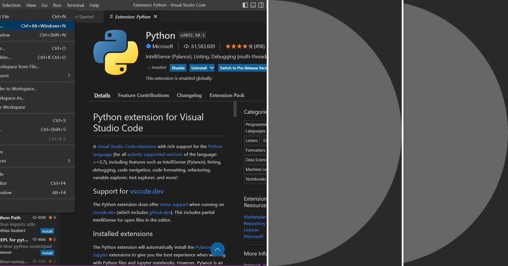Select the Notebooks category tag
The height and width of the screenshot is (266, 508).
[x=255, y=179]
